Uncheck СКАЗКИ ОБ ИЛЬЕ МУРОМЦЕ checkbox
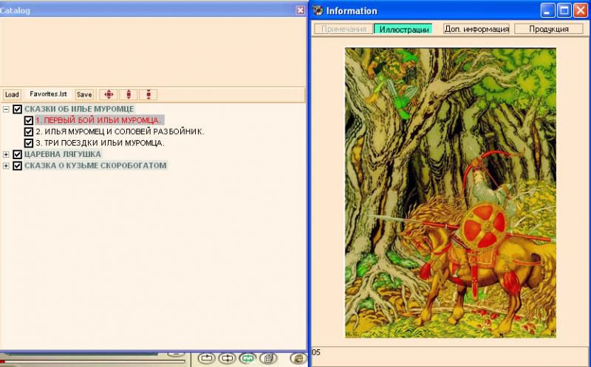The image size is (591, 367). point(18,109)
